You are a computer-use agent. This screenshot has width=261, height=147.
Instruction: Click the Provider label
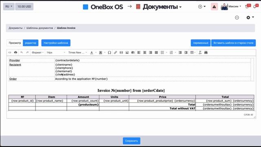tap(15, 60)
